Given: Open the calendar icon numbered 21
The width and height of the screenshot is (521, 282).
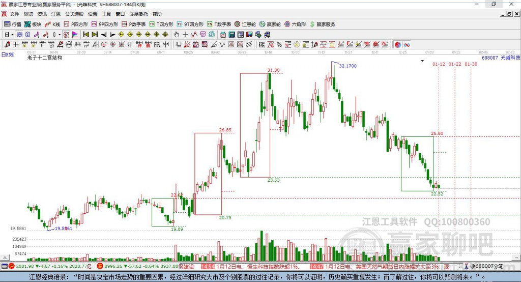Looking at the screenshot, I should pyautogui.click(x=223, y=35).
